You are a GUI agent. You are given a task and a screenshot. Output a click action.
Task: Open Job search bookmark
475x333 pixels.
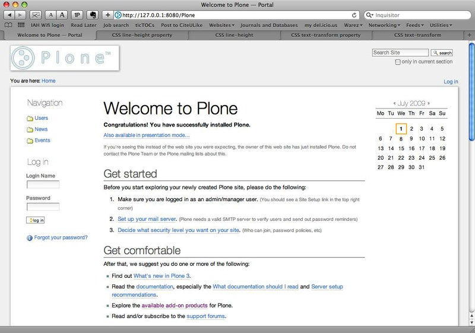tap(116, 25)
